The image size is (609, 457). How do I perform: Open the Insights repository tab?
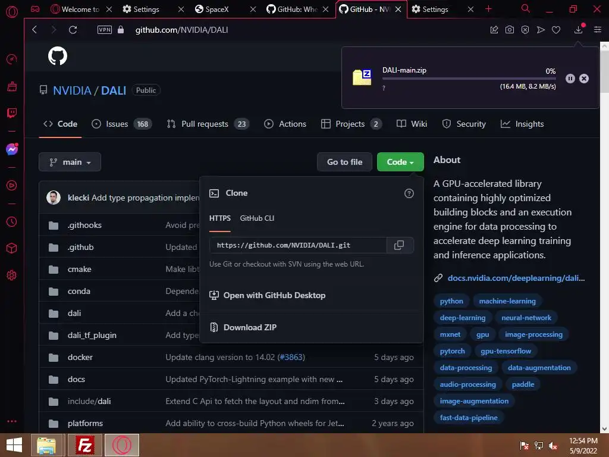click(522, 124)
